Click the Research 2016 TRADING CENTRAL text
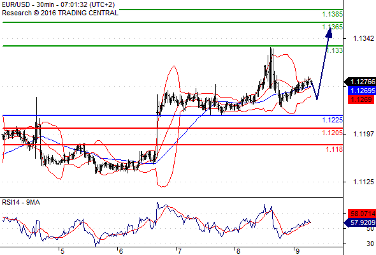Screen dimensions: 376x255 coord(60,13)
